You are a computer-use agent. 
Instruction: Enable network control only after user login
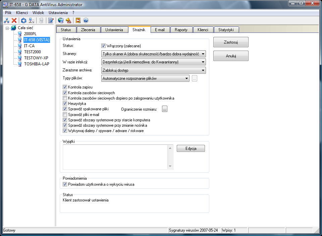pyautogui.click(x=65, y=98)
